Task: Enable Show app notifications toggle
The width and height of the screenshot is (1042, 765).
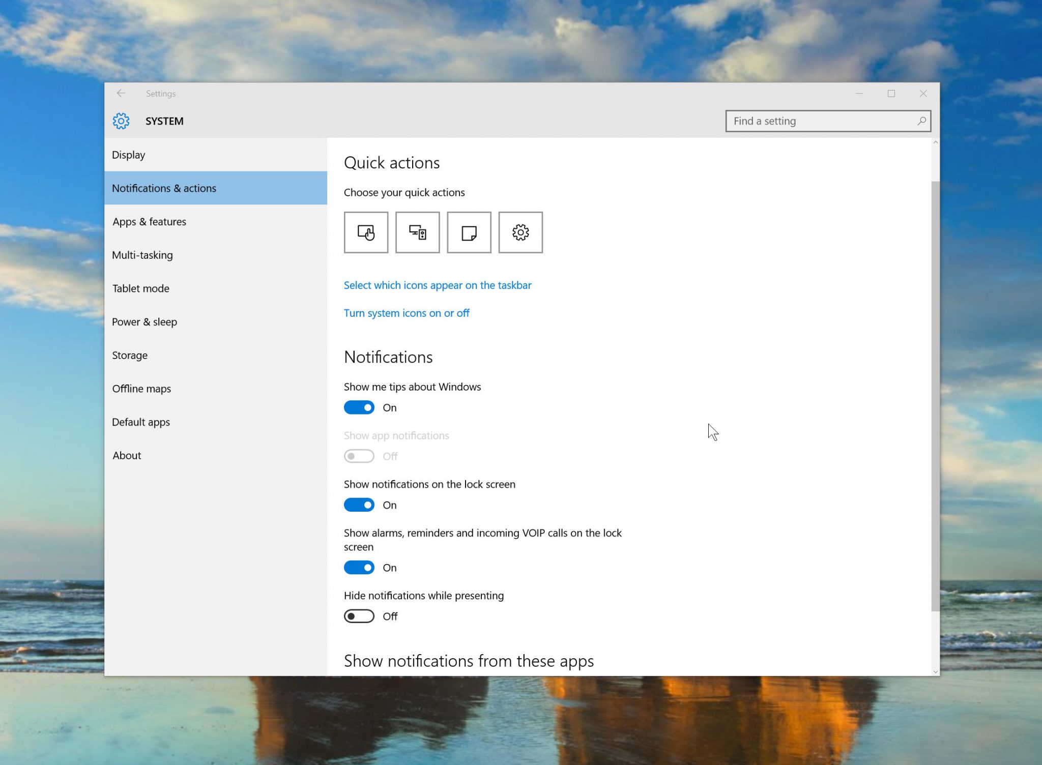Action: point(358,456)
